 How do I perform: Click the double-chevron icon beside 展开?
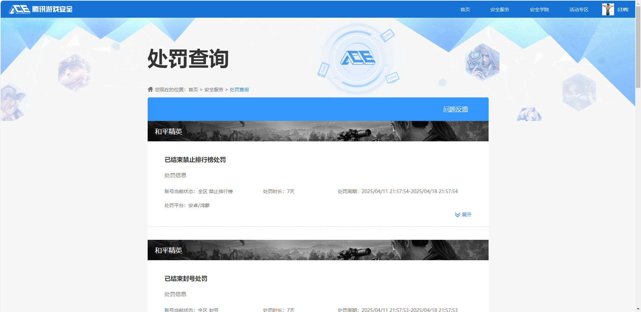[x=457, y=215]
